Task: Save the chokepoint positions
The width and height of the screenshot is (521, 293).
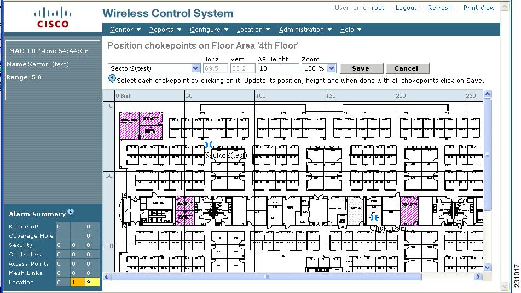Action: [x=361, y=68]
